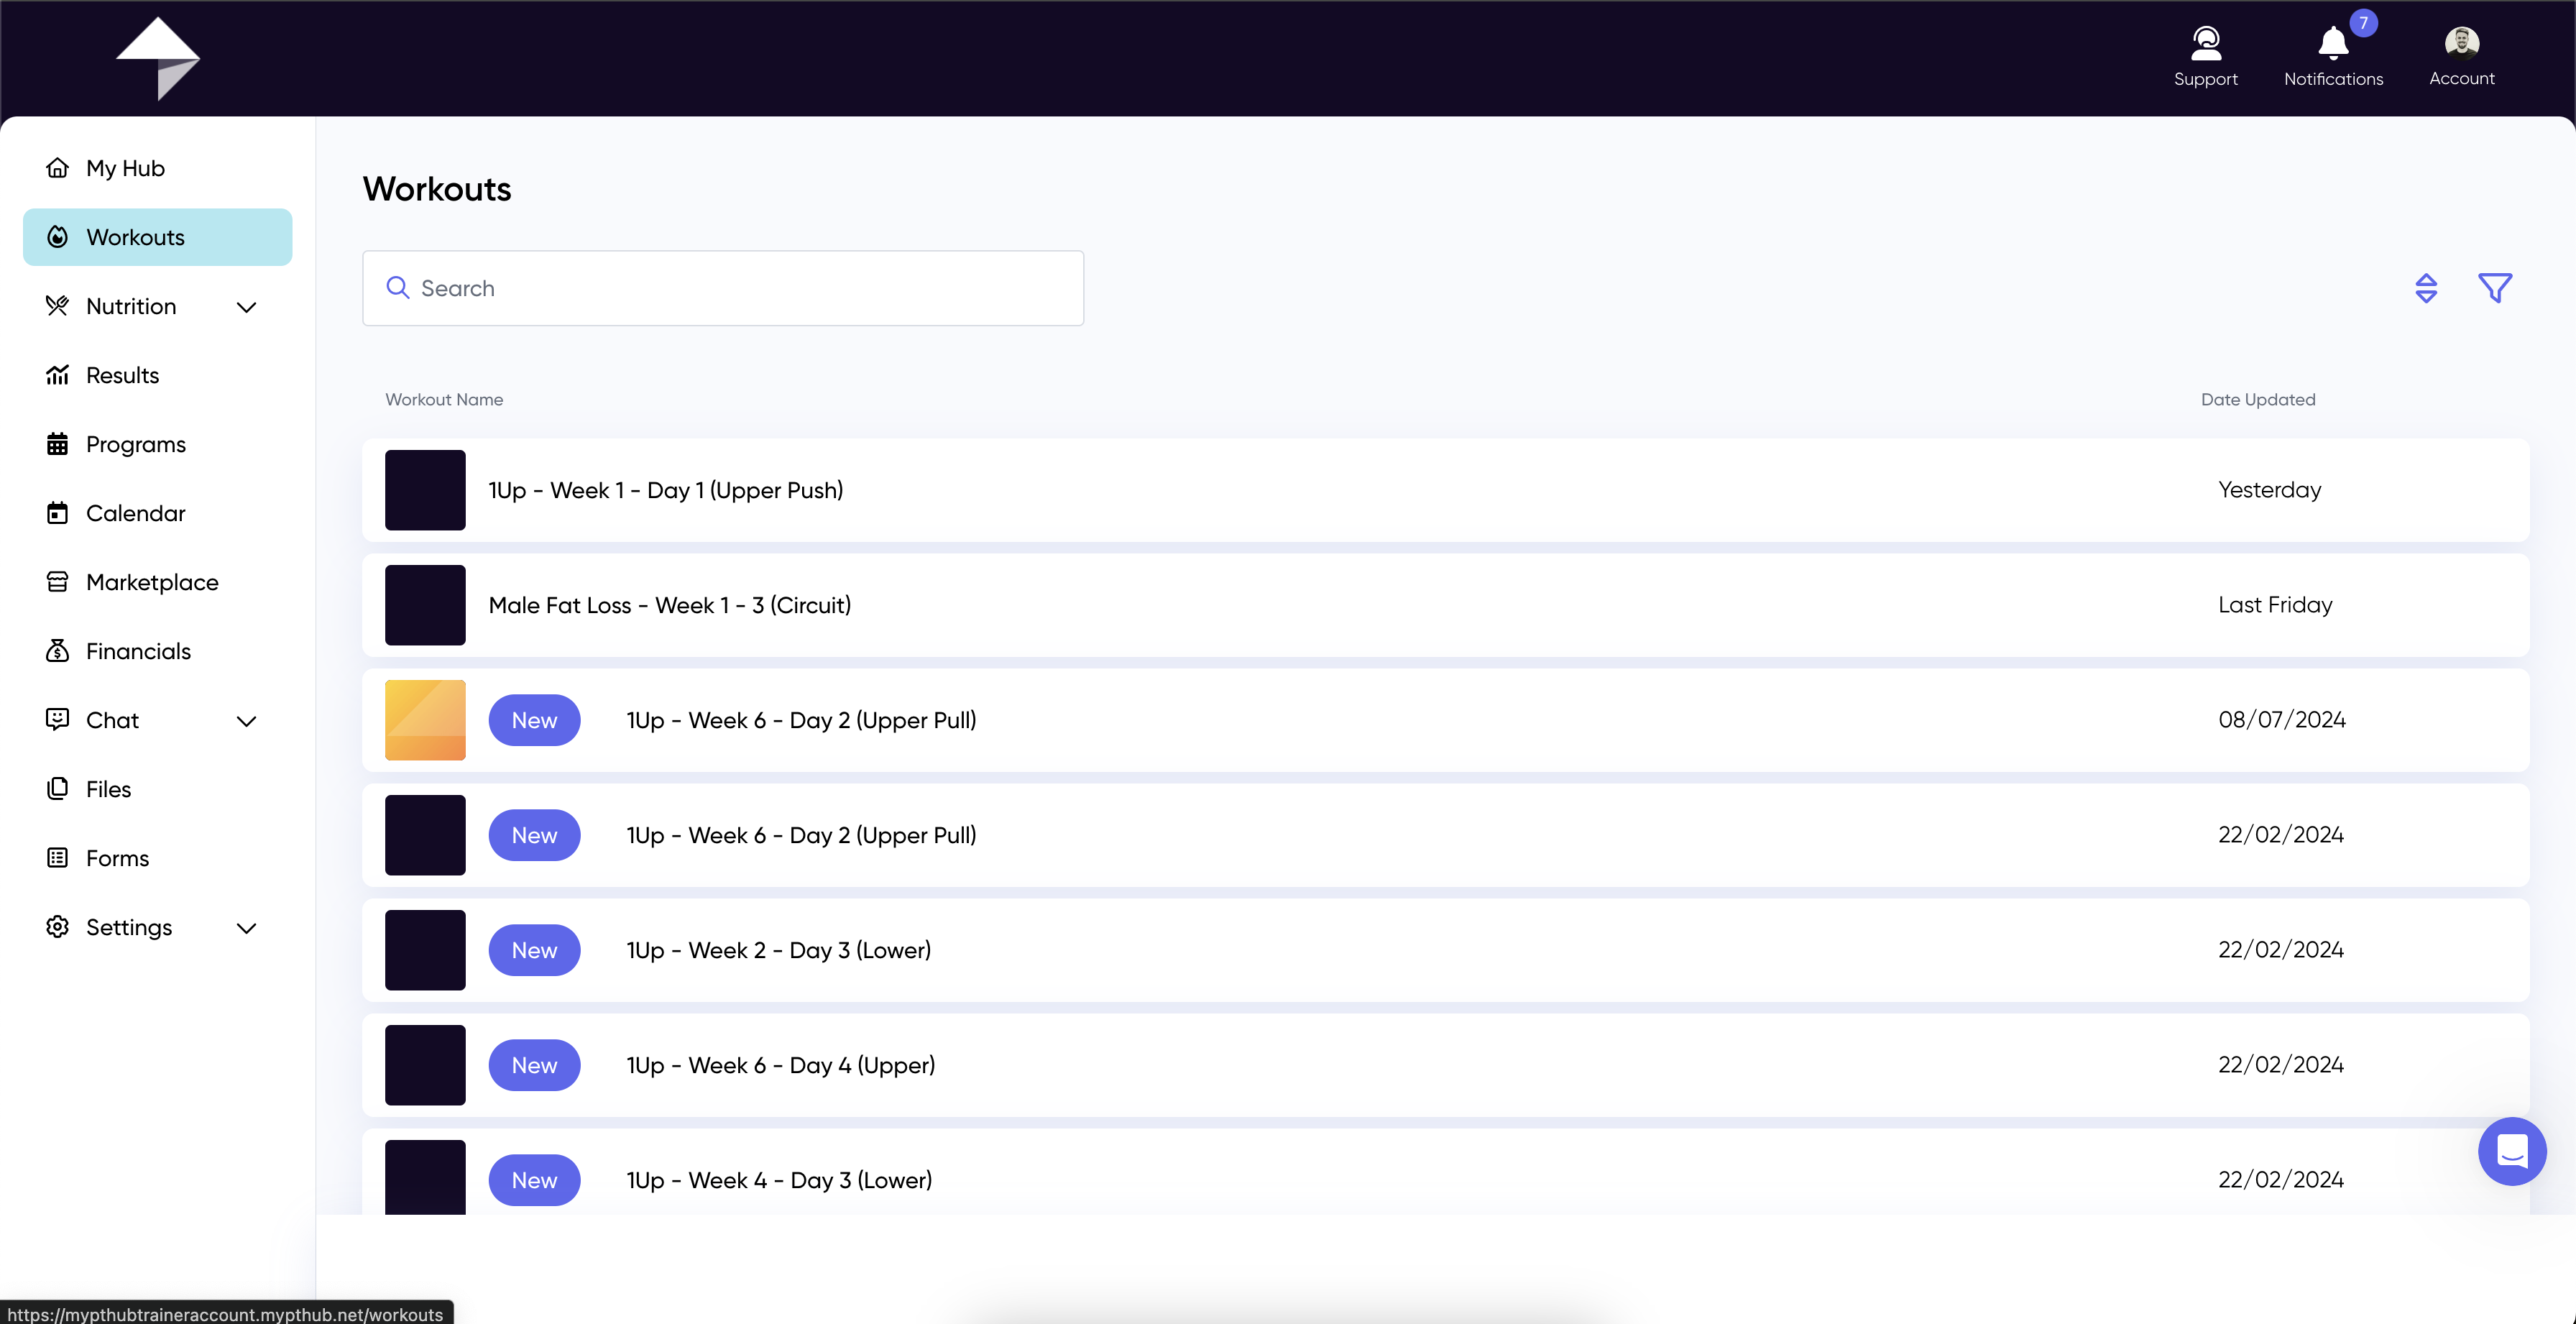2576x1324 pixels.
Task: Click New badge on Week 2 Lower
Action: click(x=534, y=950)
